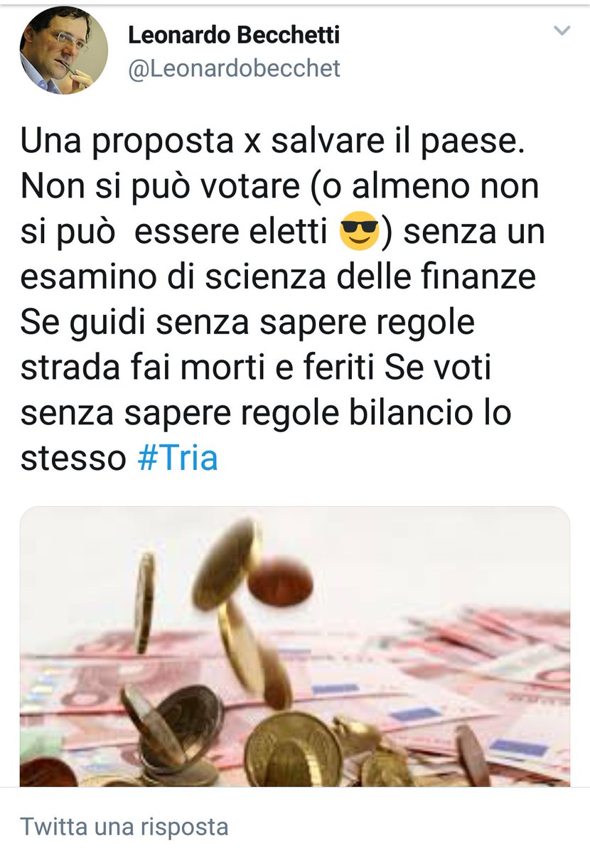Screen dimensions: 590x853
Task: Tap the copper coin falling in the photo
Action: point(279,579)
